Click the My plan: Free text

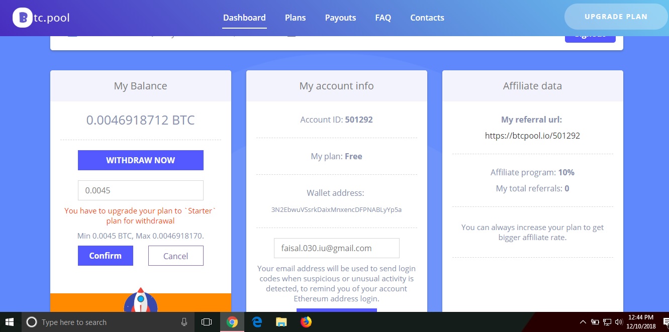(x=337, y=156)
